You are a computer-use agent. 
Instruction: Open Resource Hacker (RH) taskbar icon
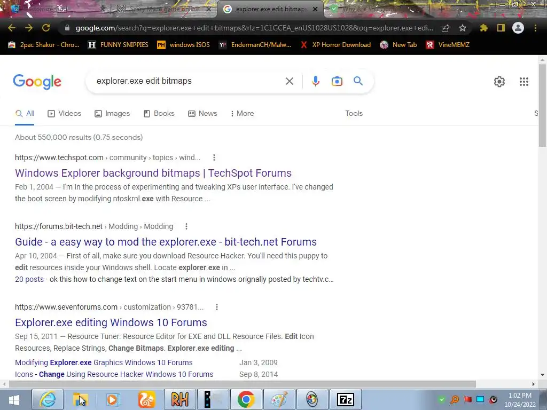pos(179,399)
